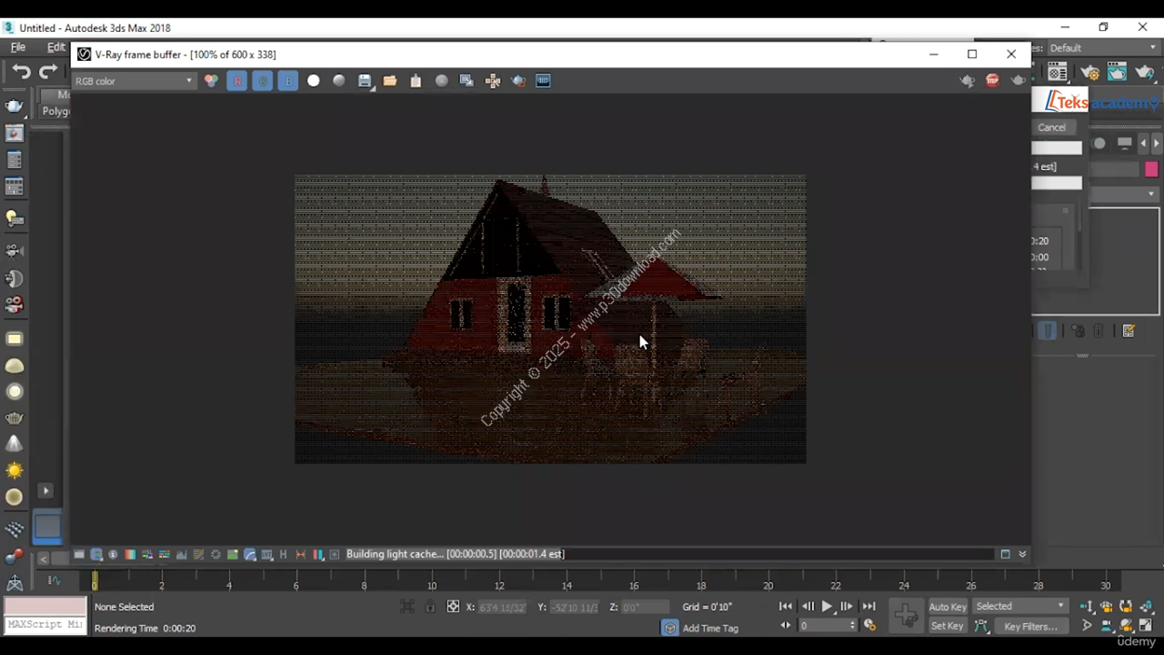This screenshot has height=655, width=1164.
Task: Toggle the green channel button
Action: coord(263,81)
